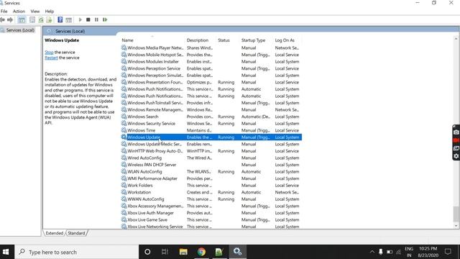Image resolution: width=460 pixels, height=259 pixels.
Task: Click the screen recorder camera icon
Action: 456,132
